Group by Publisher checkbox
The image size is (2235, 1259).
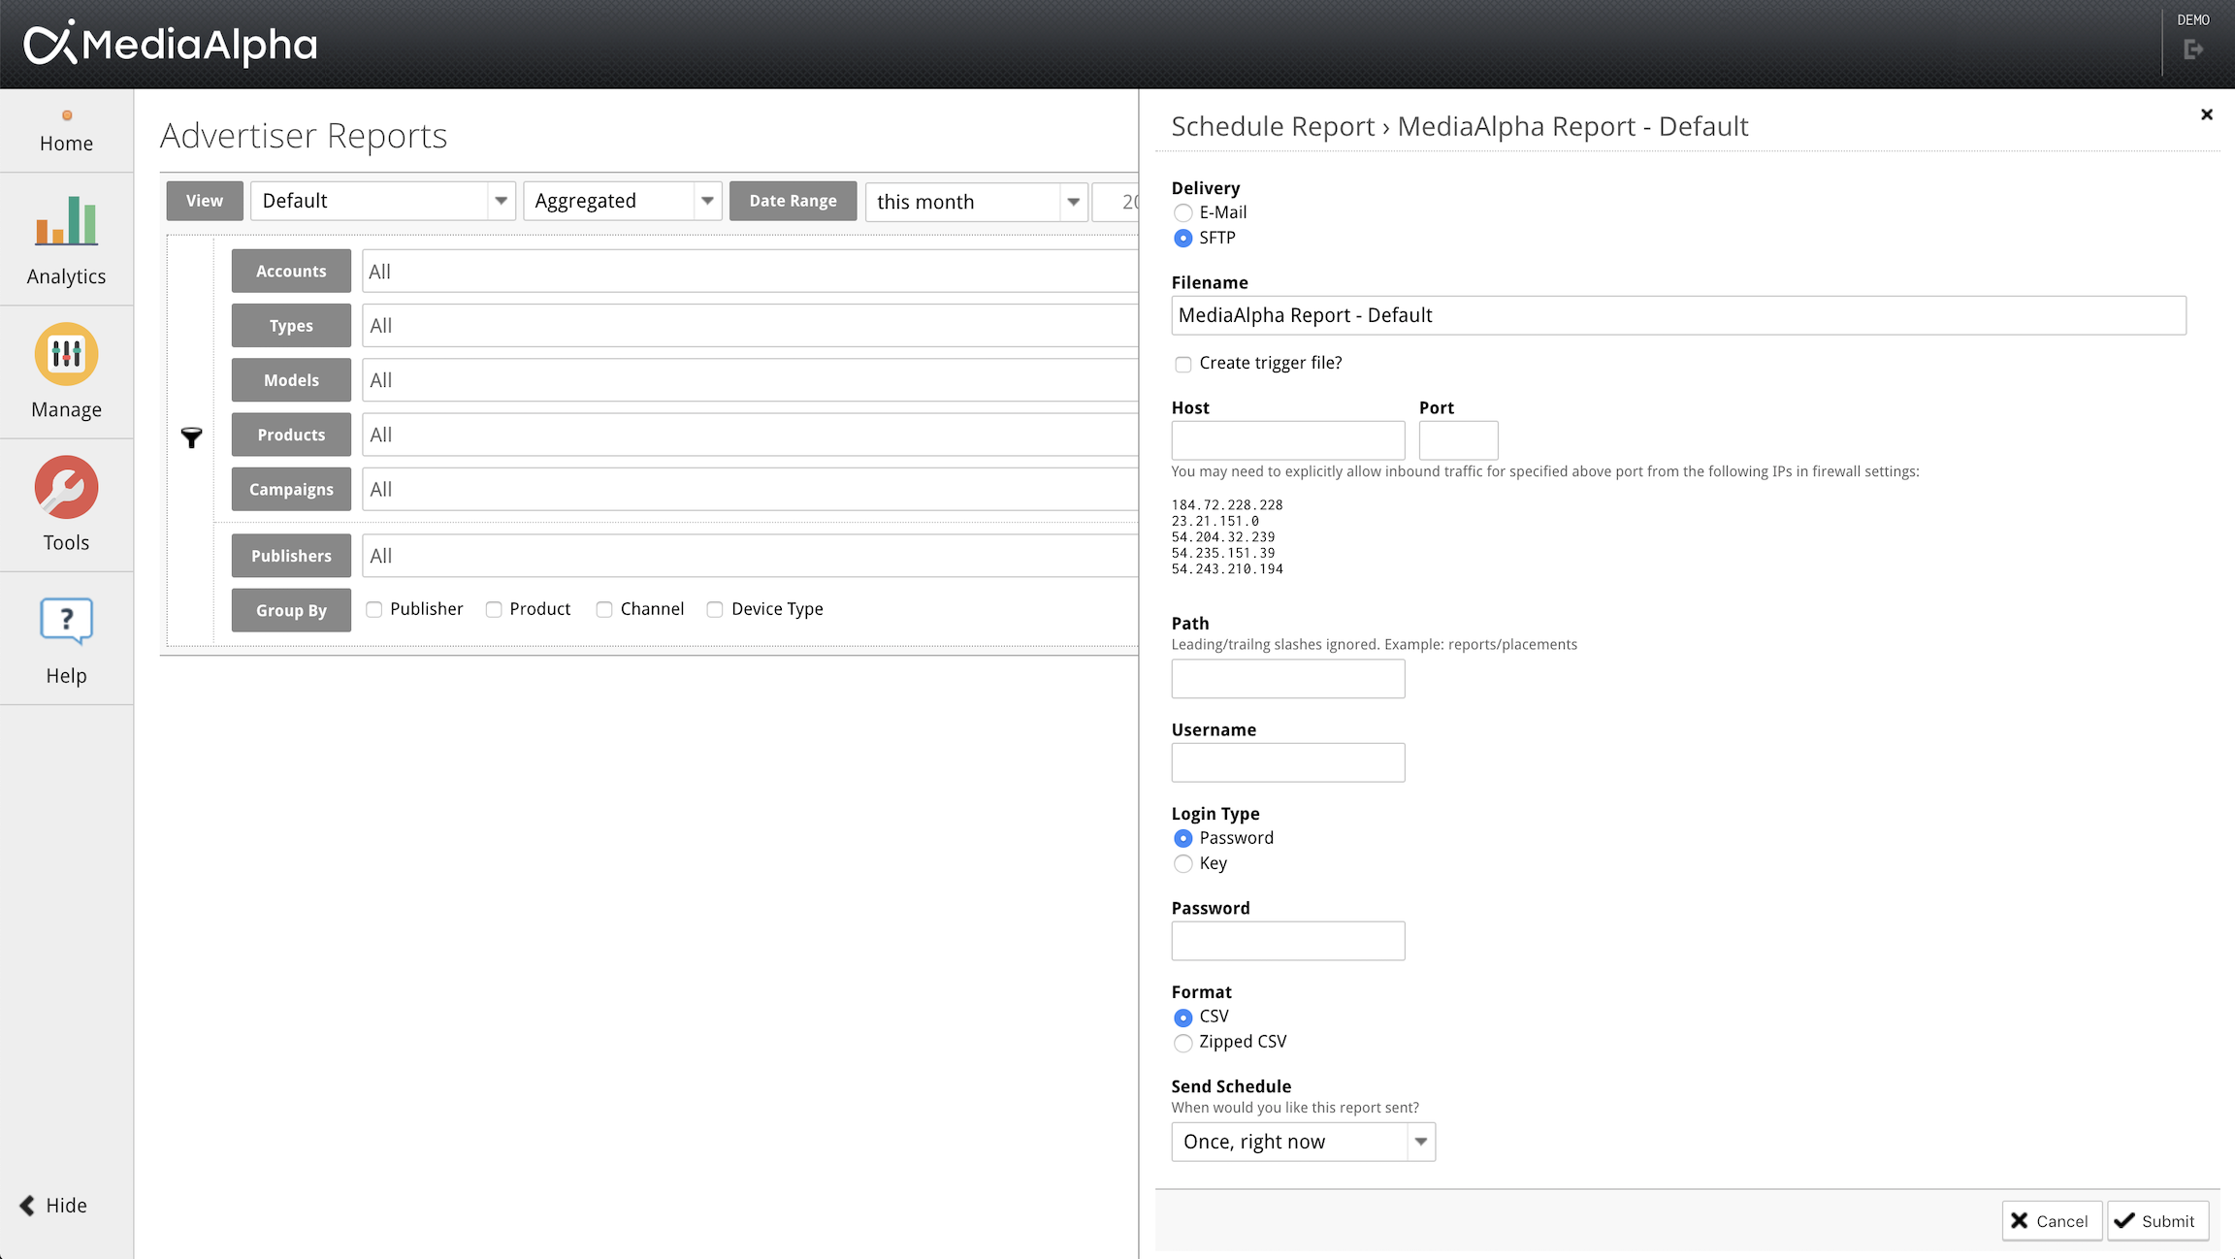point(373,609)
